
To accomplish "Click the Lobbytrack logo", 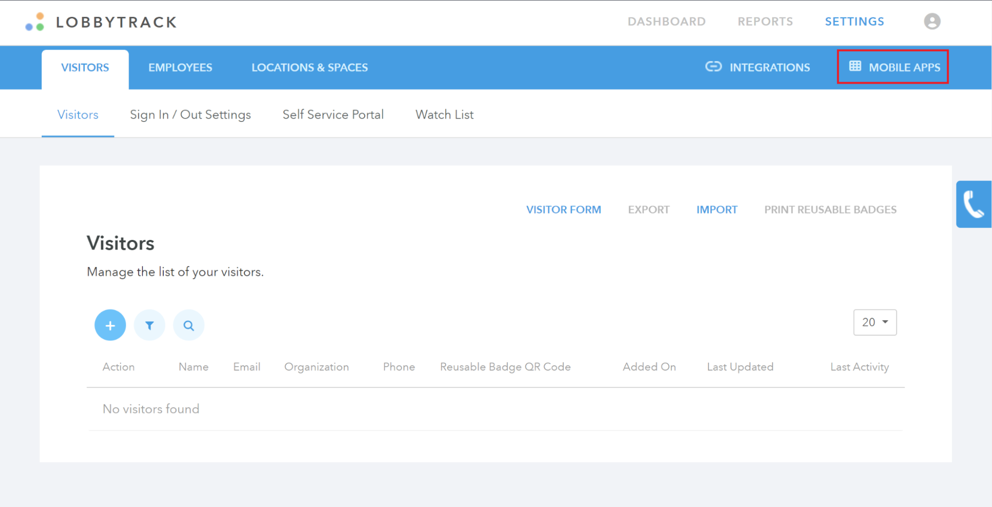I will 101,22.
